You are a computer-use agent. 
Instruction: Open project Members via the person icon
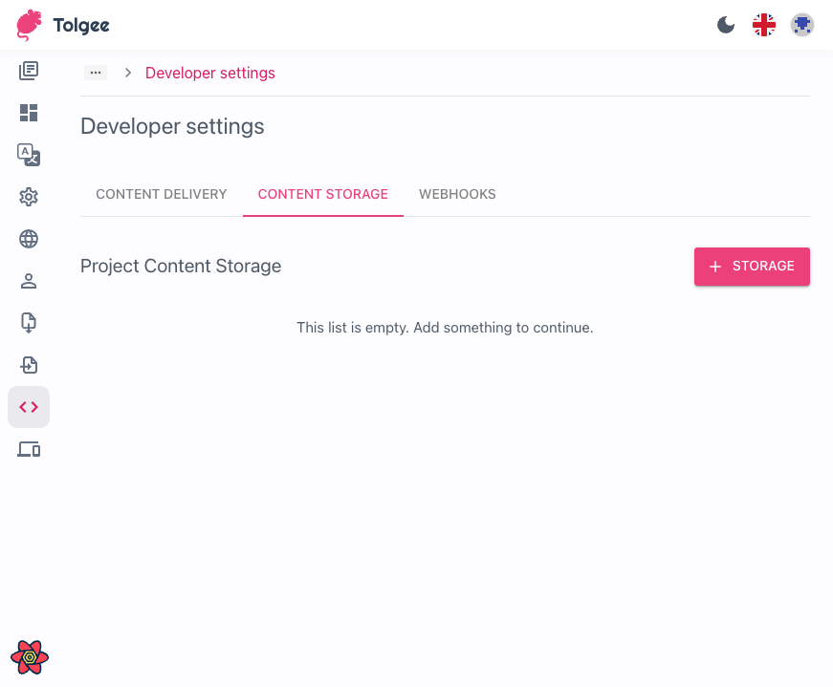[x=29, y=281]
